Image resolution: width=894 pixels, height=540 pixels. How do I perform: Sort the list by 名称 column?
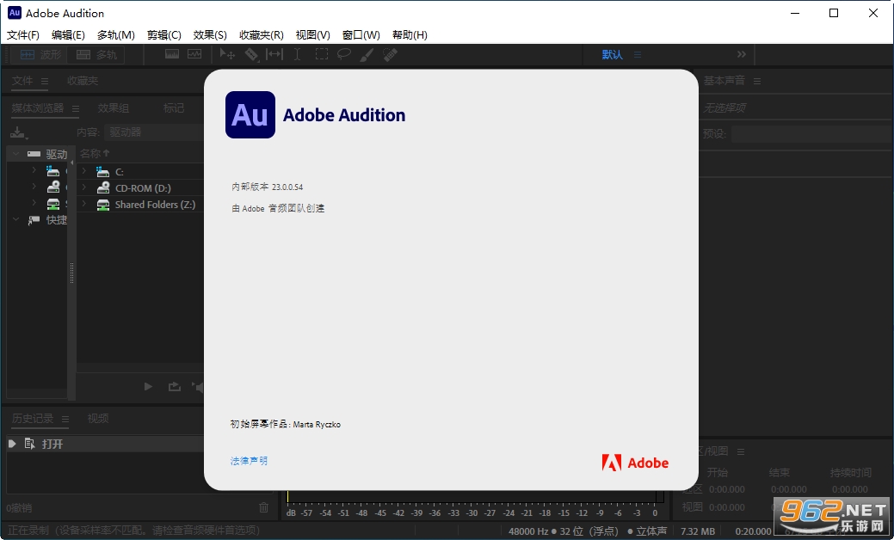point(94,153)
